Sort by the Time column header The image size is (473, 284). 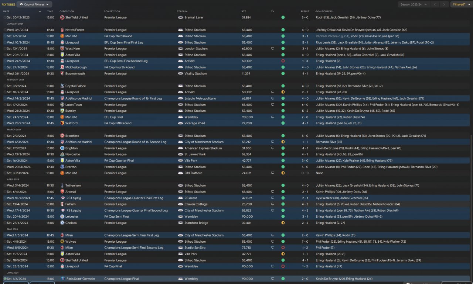pos(50,11)
